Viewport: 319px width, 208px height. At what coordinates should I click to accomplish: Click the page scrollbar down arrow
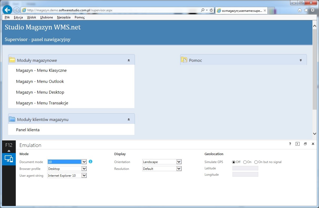pyautogui.click(x=315, y=134)
